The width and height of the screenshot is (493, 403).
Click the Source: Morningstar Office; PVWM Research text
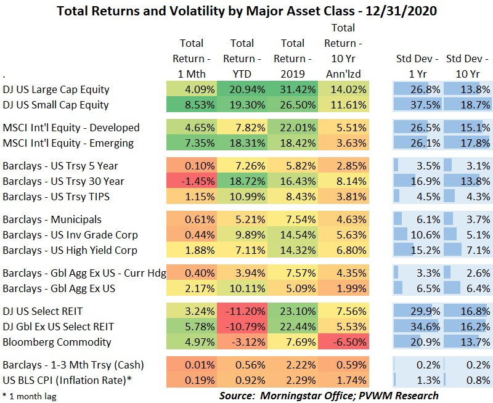(329, 396)
